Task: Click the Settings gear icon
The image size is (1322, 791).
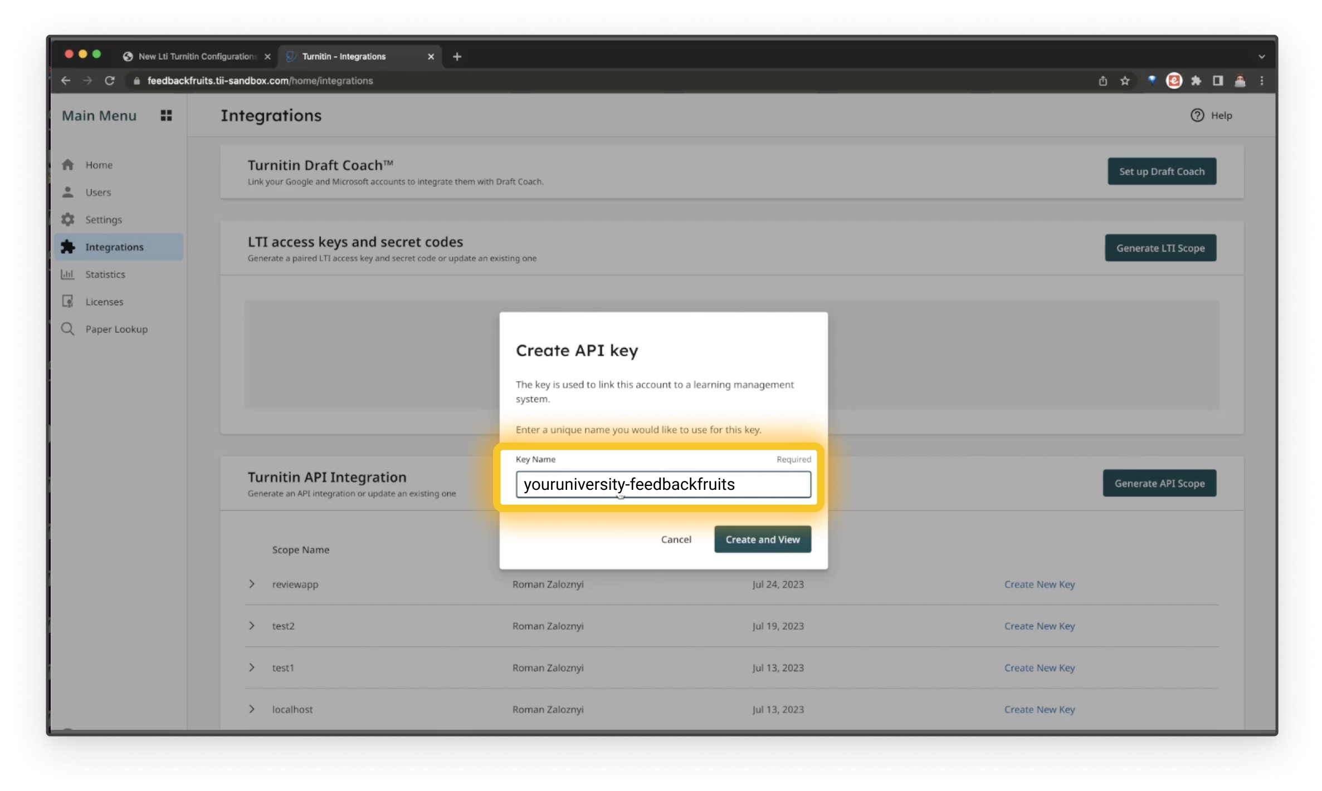Action: 68,219
